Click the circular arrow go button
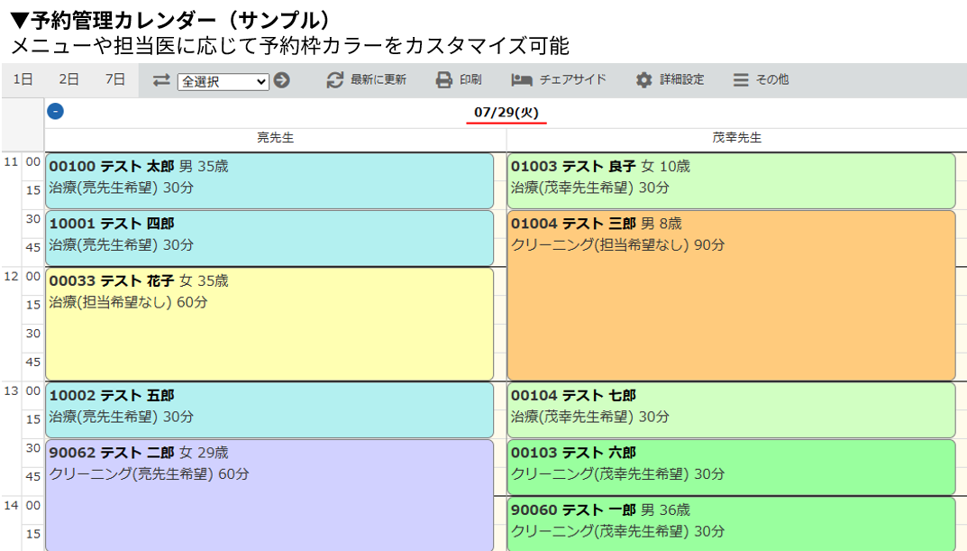The image size is (967, 551). pyautogui.click(x=282, y=80)
